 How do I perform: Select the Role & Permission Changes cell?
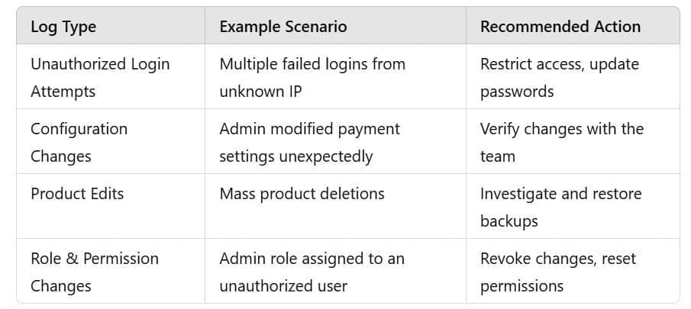[111, 271]
